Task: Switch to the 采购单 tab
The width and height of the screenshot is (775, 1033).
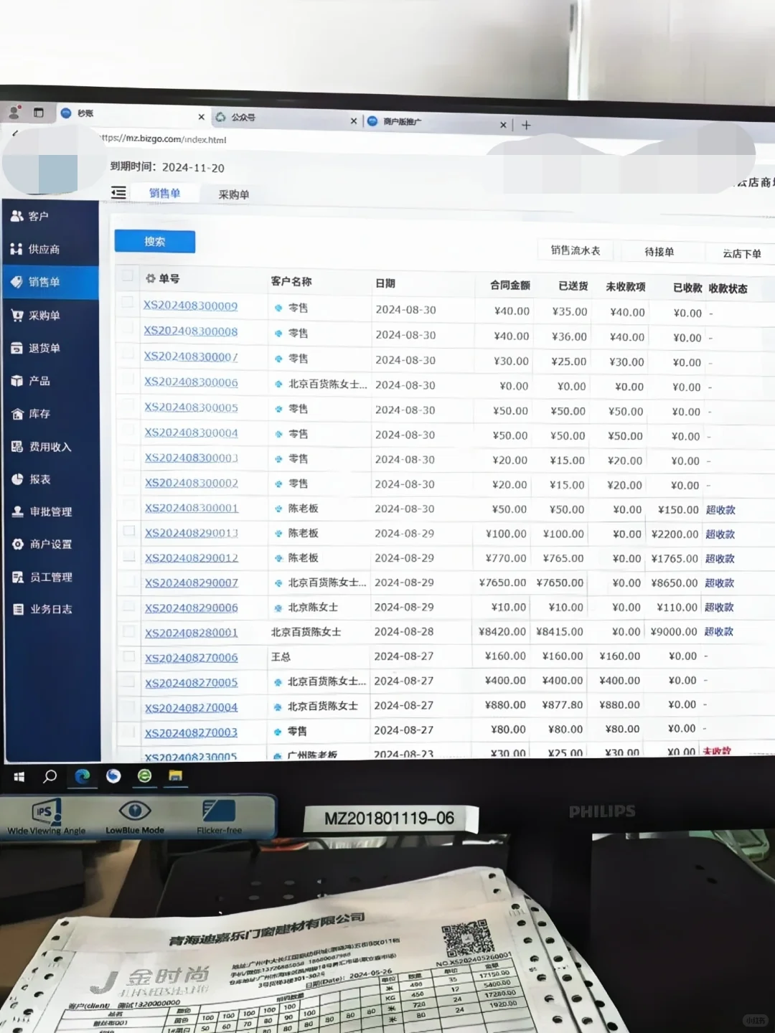Action: click(x=234, y=194)
